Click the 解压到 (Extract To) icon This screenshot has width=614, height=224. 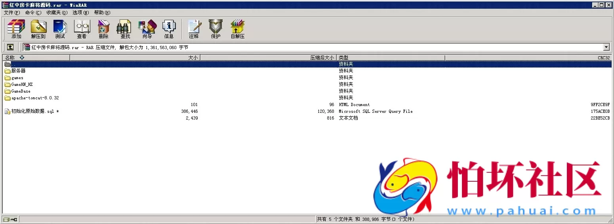38,29
